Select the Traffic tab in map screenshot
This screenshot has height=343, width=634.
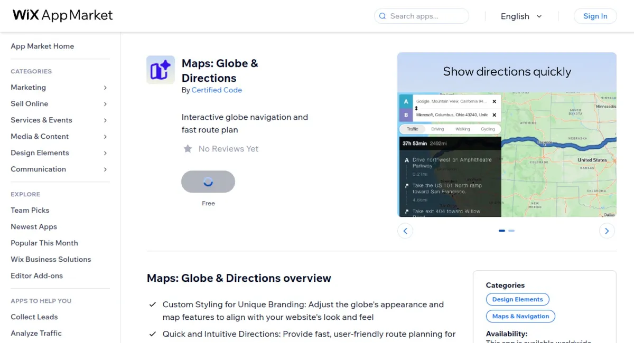click(x=413, y=129)
